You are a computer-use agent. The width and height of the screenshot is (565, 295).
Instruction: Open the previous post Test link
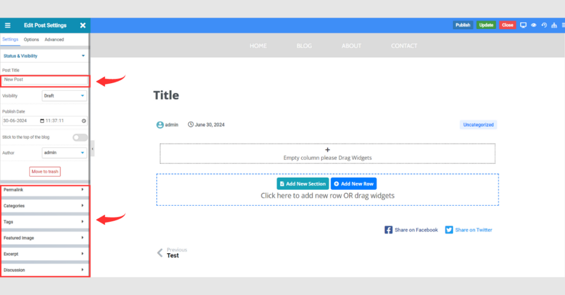click(x=173, y=256)
